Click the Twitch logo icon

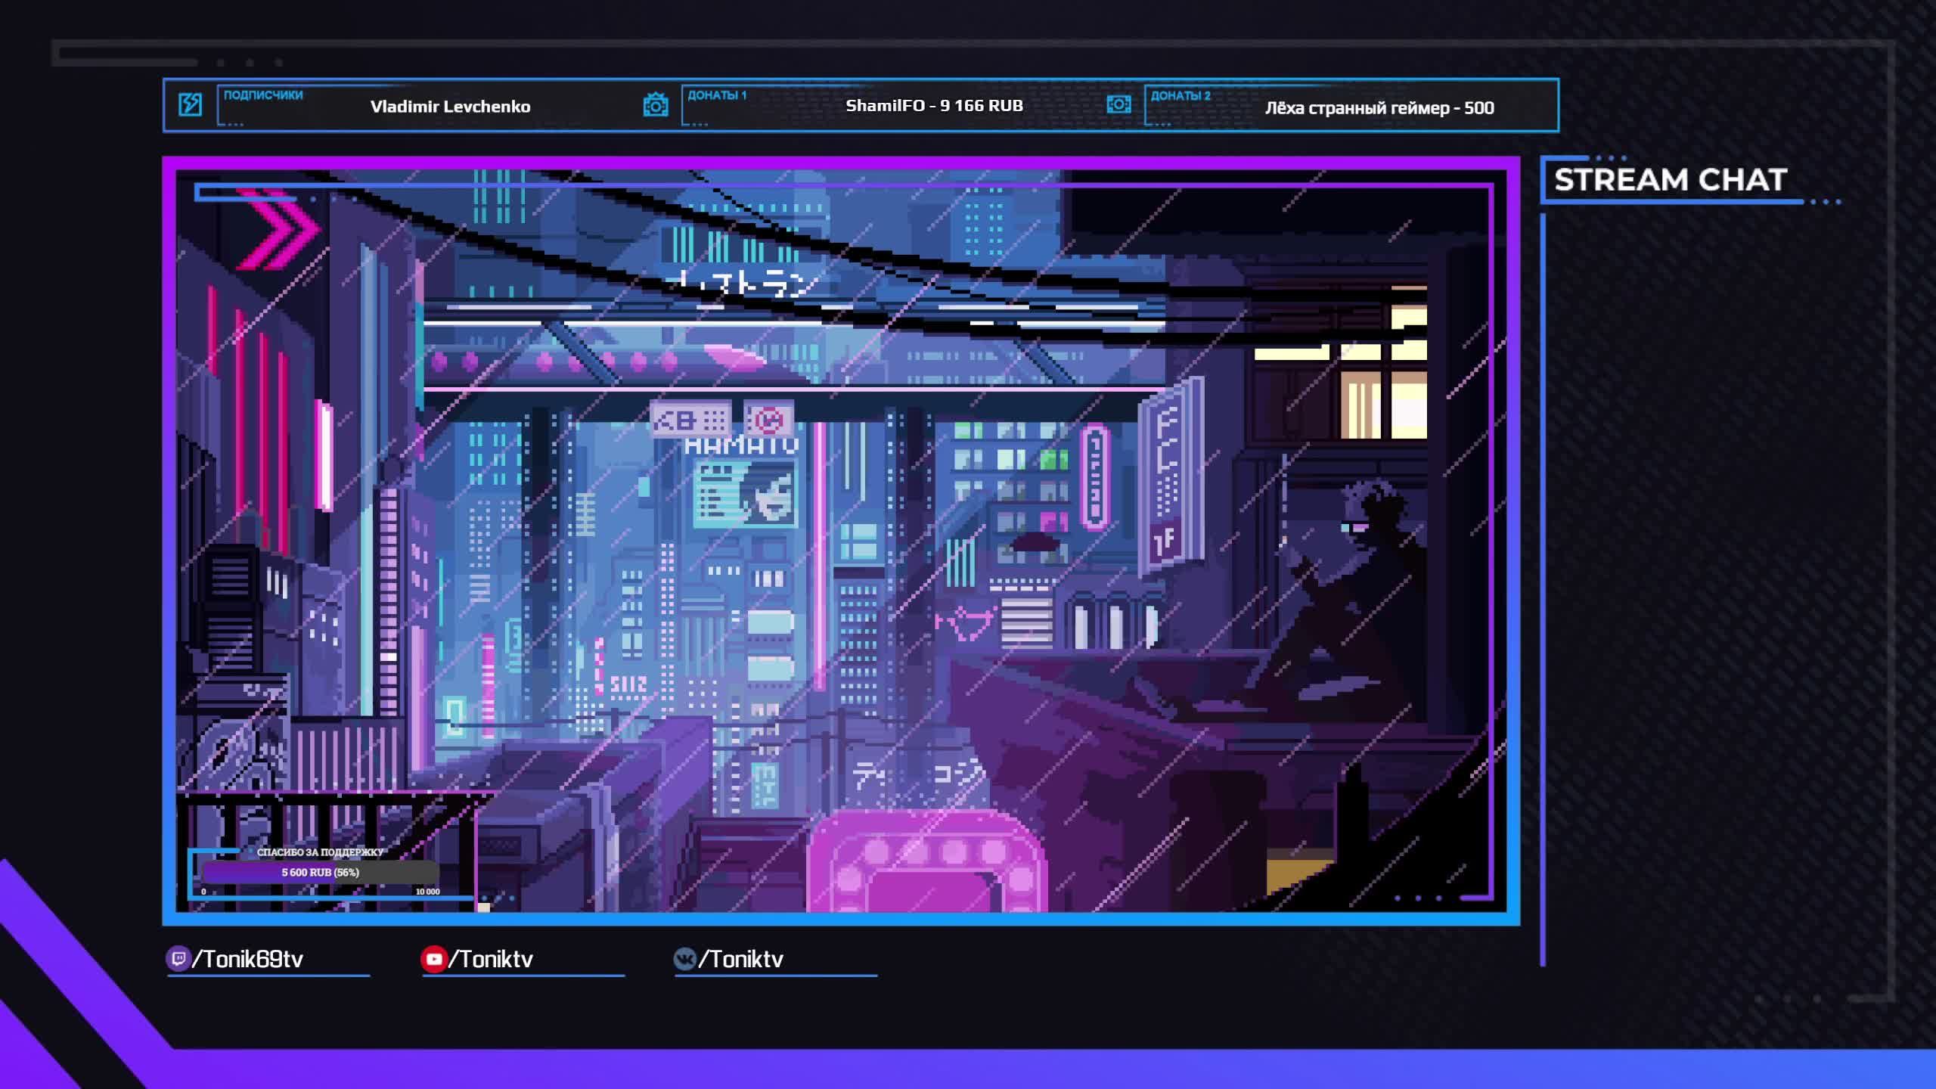[x=178, y=959]
